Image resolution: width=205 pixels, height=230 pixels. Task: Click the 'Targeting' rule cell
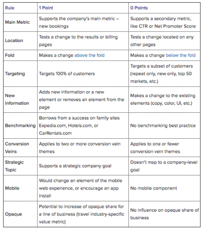coord(20,73)
